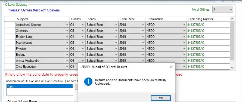Click the table scrollbar down arrow
The height and width of the screenshot is (102, 242).
click(x=232, y=67)
